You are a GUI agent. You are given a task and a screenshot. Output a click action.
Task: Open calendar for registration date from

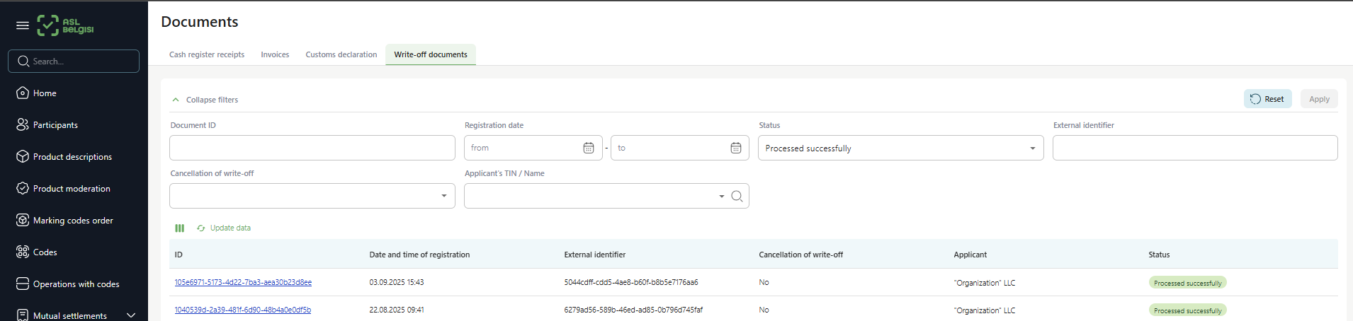pos(588,148)
